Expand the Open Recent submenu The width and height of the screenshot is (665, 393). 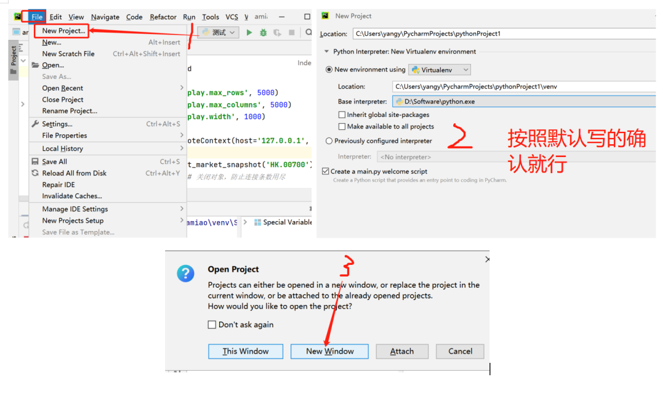[x=182, y=88]
